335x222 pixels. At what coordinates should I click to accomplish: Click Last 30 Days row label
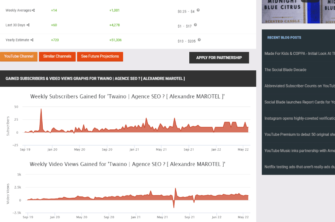coord(15,25)
